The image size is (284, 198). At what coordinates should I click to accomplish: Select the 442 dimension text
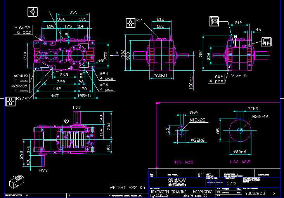click(x=57, y=89)
